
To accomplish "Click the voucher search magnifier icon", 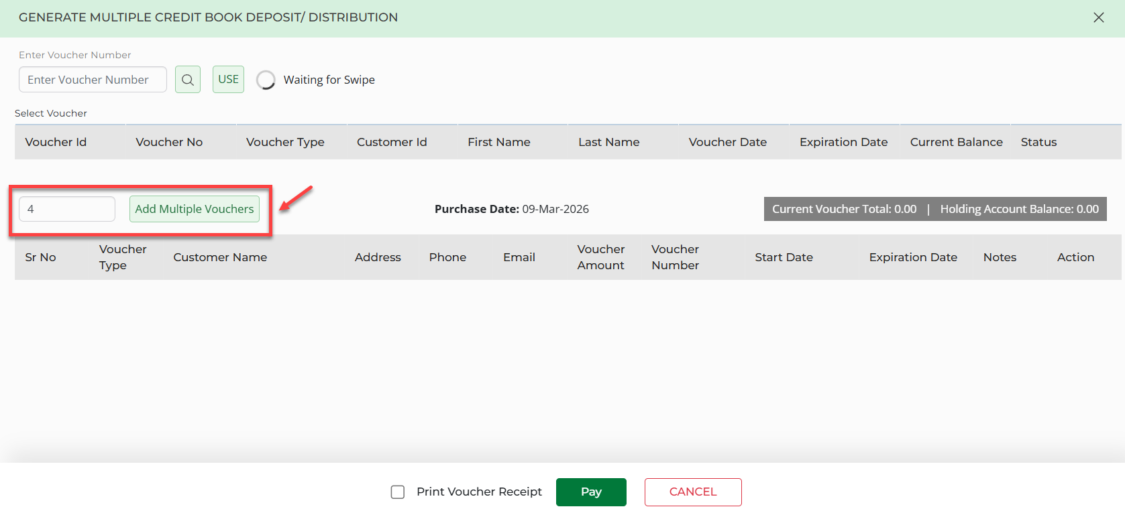I will pyautogui.click(x=188, y=80).
